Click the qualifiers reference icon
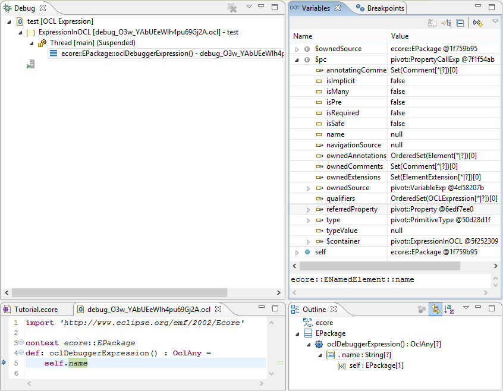Viewport: 503px width, 391px height. pyautogui.click(x=319, y=198)
